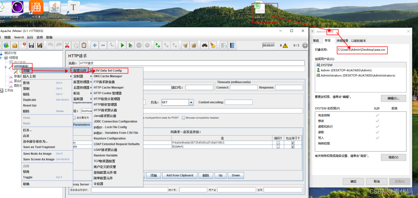Click the grey Shutdown test icon

[x=147, y=45]
